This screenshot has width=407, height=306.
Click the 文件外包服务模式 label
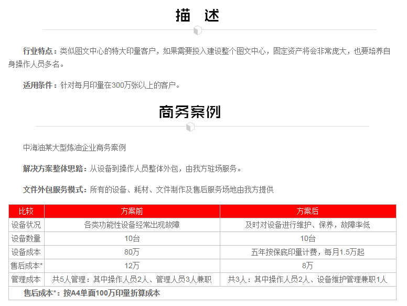point(54,189)
